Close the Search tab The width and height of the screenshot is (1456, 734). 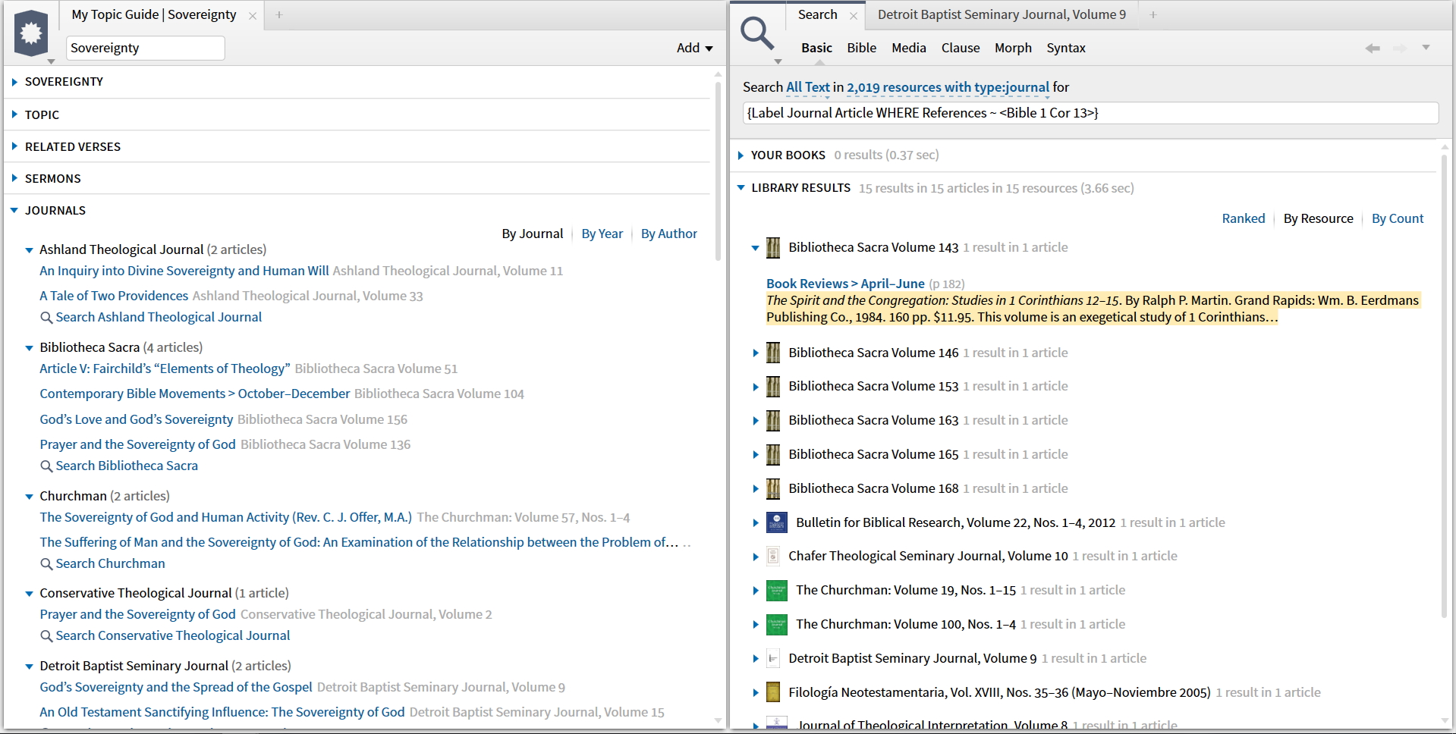[854, 15]
